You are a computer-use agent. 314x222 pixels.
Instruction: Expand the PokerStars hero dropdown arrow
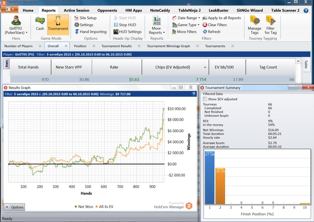(x=26, y=32)
